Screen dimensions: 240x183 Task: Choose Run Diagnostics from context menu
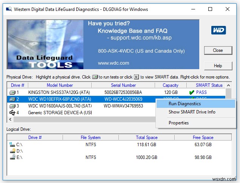click(185, 104)
